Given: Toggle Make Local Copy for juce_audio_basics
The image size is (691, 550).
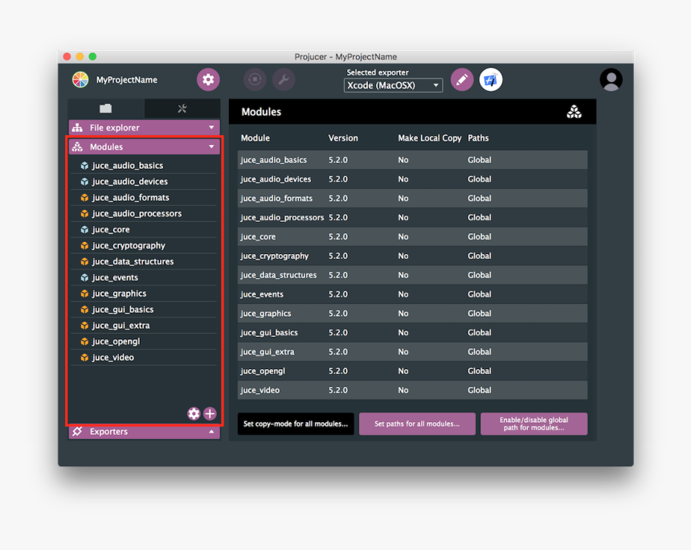Looking at the screenshot, I should pos(403,159).
